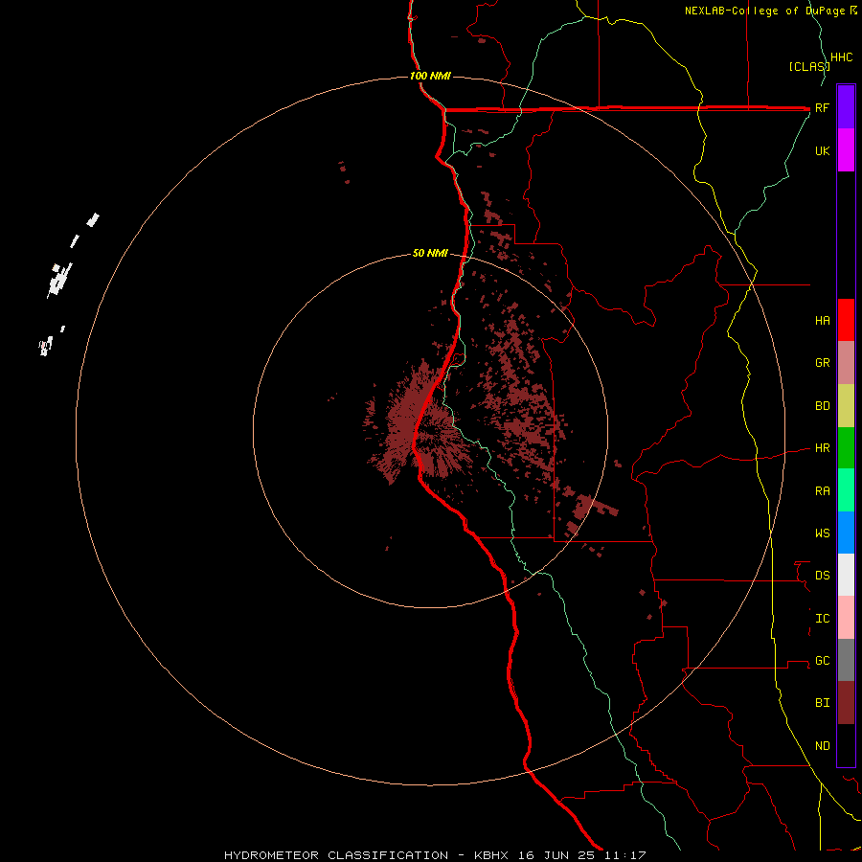Click the DS white legend swatch
862x862 pixels.
point(846,575)
